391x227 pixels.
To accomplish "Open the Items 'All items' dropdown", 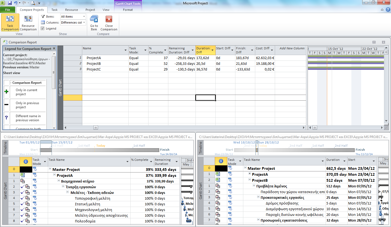I will (84, 17).
